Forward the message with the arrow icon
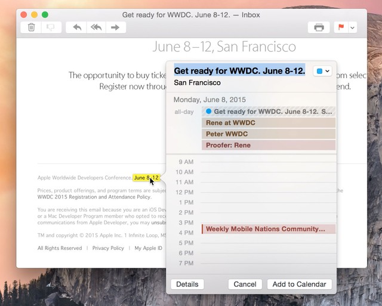382x306 pixels. (x=116, y=27)
